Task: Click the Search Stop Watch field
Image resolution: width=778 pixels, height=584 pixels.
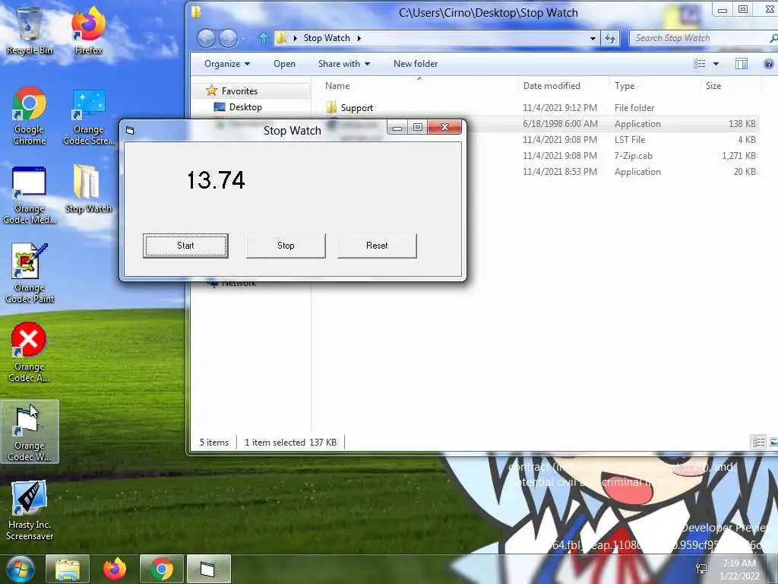Action: pos(702,38)
